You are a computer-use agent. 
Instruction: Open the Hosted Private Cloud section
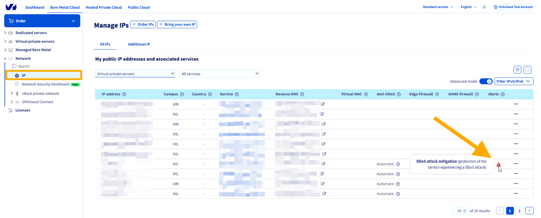[103, 7]
